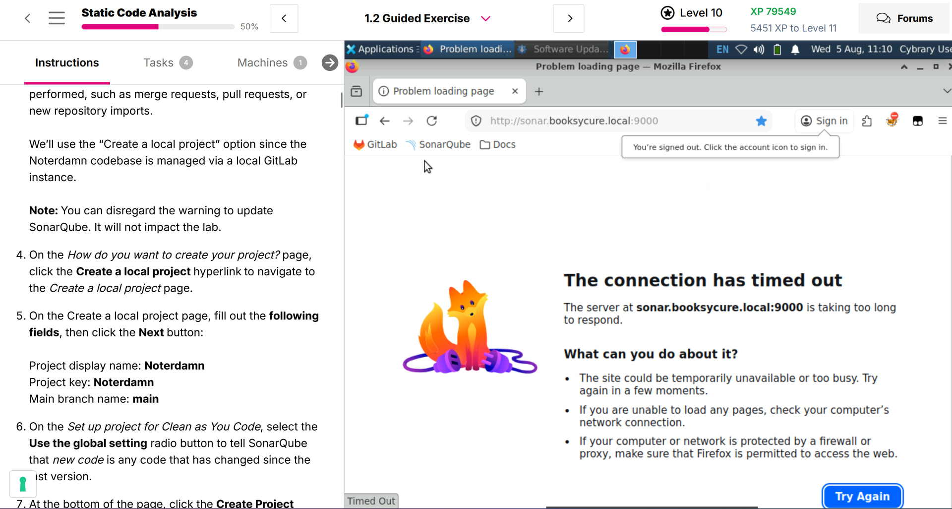Open the volume speaker tray icon
The width and height of the screenshot is (952, 509).
click(759, 49)
